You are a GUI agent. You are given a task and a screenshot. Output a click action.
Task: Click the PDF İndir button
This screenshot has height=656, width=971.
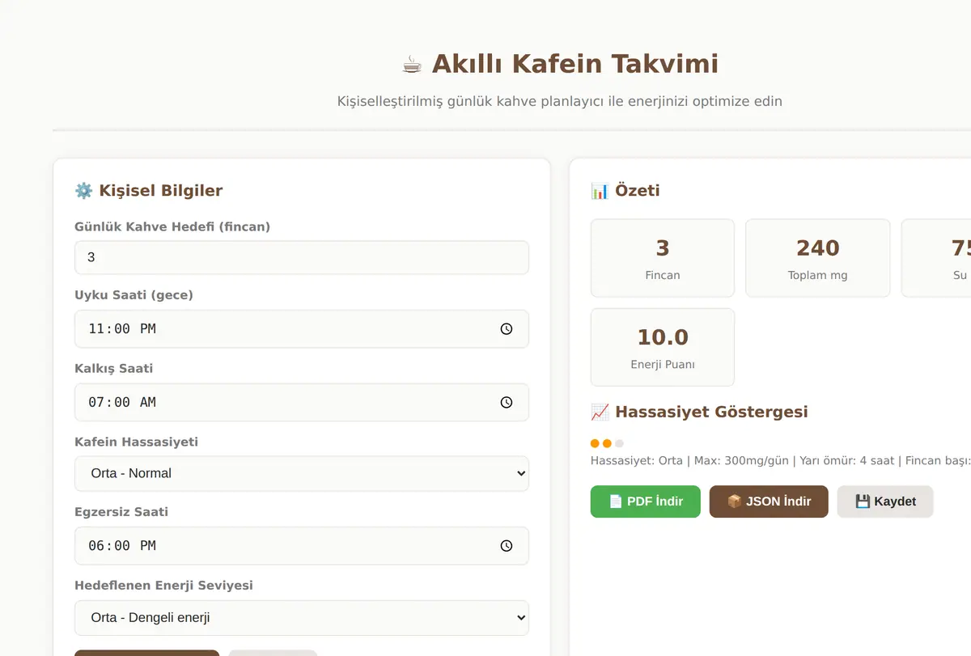point(646,502)
